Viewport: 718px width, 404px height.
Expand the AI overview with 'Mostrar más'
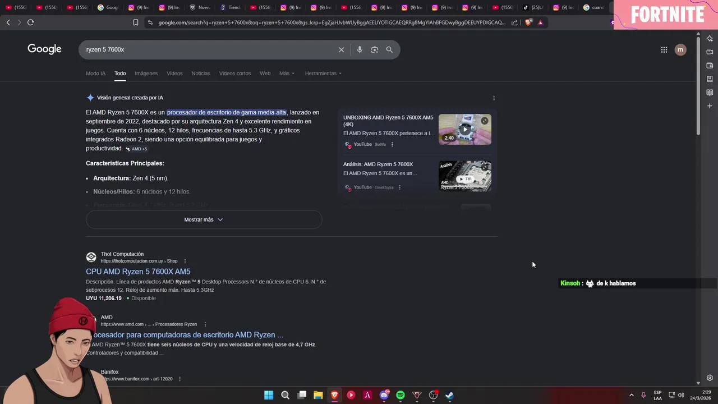[204, 219]
